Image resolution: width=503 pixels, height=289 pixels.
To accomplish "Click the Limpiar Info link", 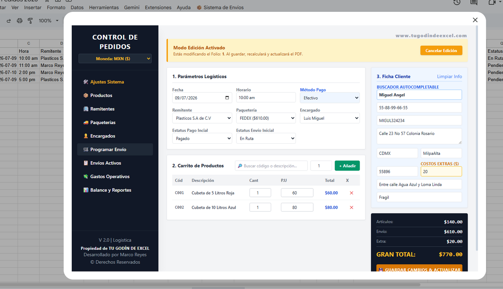I will click(x=449, y=77).
